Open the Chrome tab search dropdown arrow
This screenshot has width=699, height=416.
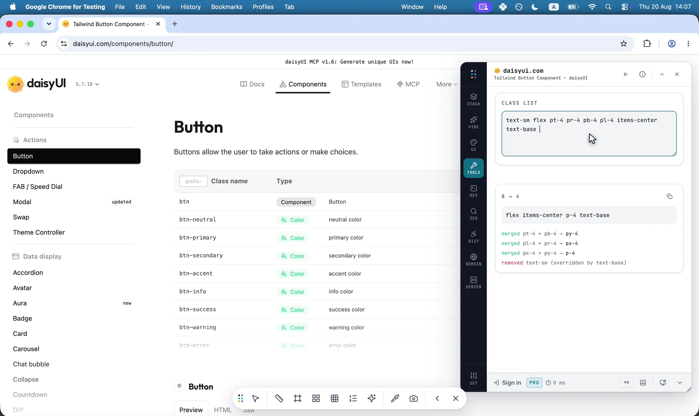pyautogui.click(x=49, y=24)
